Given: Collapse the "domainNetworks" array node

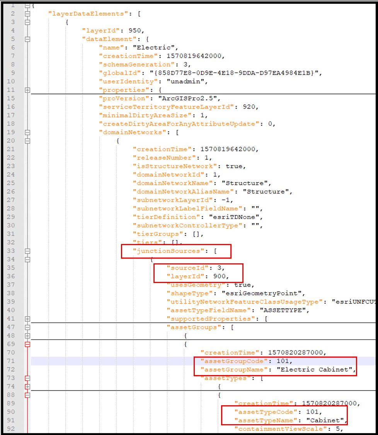Looking at the screenshot, I should coord(27,132).
